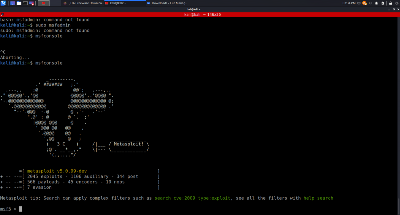The image size is (400, 215).
Task: Open the volume control tray icon
Action: click(x=370, y=3)
